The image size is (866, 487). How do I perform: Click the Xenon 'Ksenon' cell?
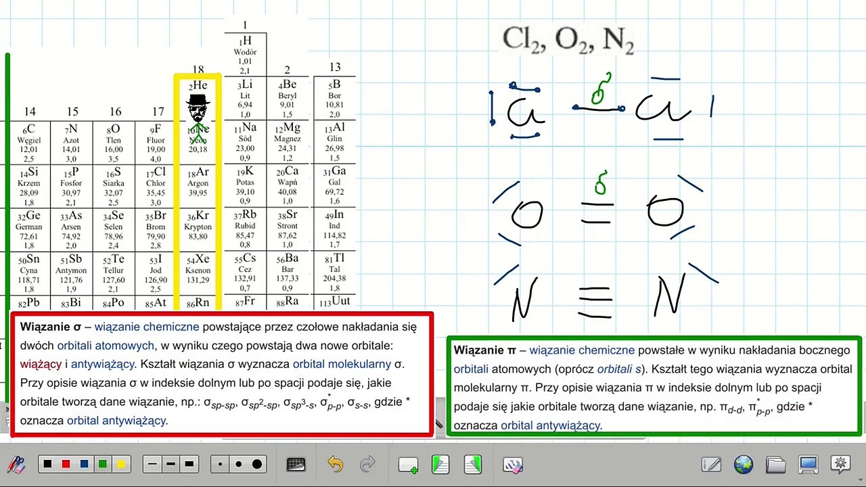pyautogui.click(x=198, y=273)
